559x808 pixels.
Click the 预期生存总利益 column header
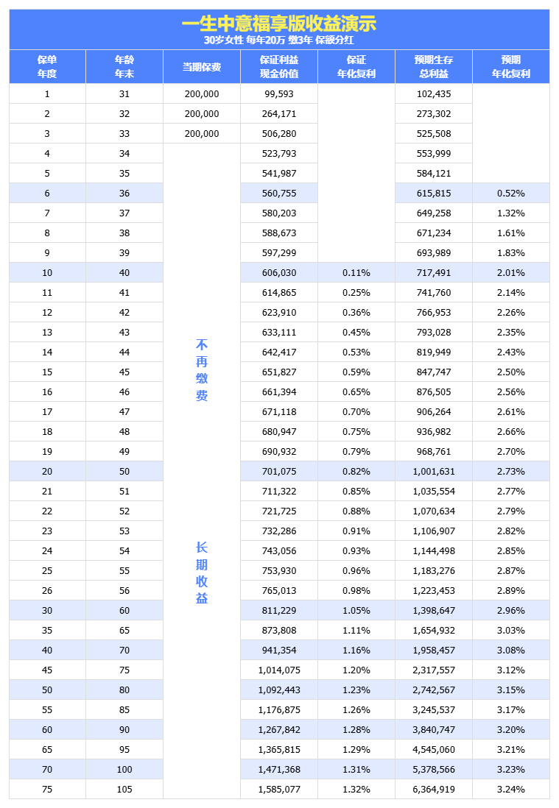[x=434, y=66]
